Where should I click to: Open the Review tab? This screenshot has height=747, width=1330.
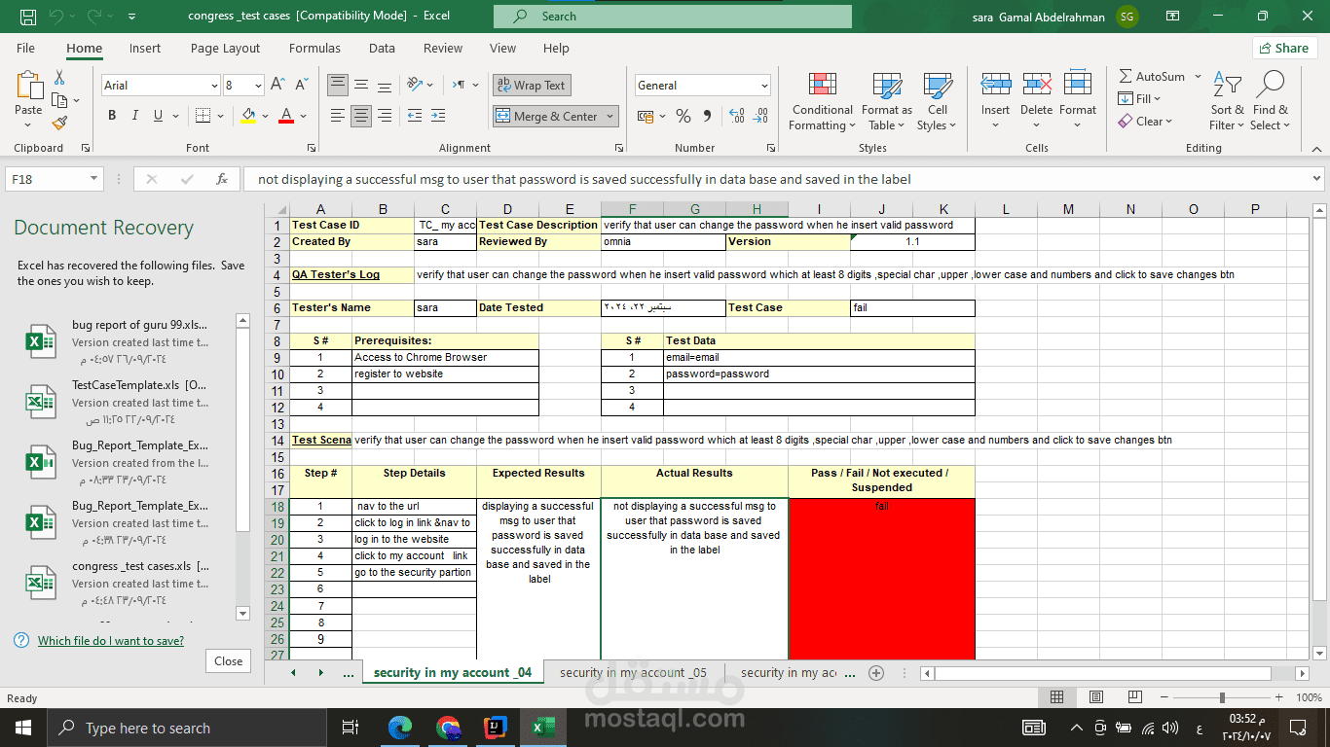(x=443, y=49)
